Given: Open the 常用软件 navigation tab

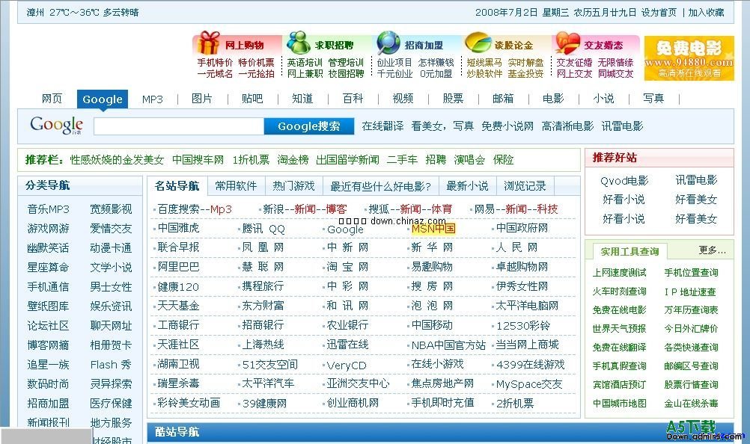Looking at the screenshot, I should coord(236,185).
